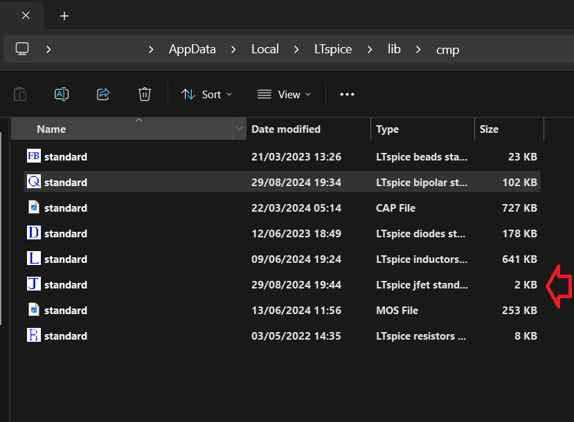574x422 pixels.
Task: Click the date 12/06/2023 18:49
Action: (296, 234)
